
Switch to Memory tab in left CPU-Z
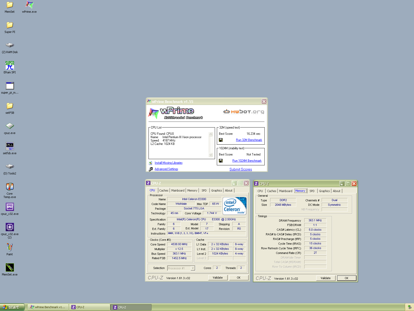(192, 190)
